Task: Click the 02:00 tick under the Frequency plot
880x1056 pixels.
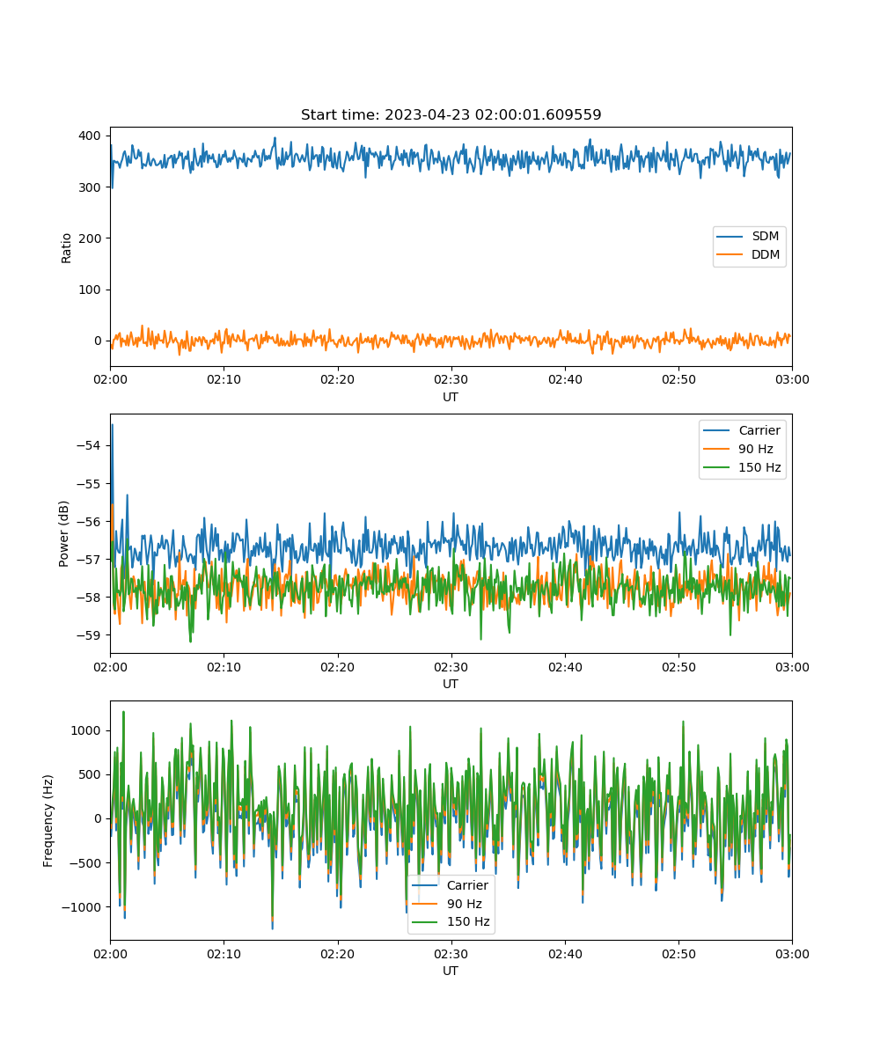Action: tap(110, 953)
